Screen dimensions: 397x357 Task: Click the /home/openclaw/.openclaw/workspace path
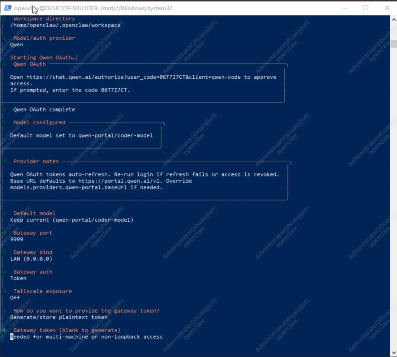pos(65,25)
